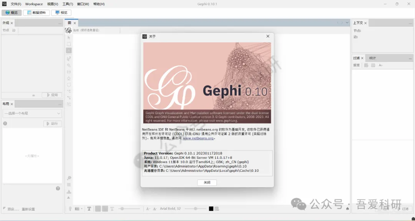Open the 选择一个布局 layout dropdown
This screenshot has width=415, height=221.
point(32,113)
